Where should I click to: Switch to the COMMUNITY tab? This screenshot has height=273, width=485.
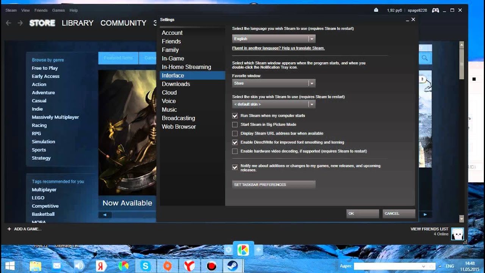tap(123, 23)
